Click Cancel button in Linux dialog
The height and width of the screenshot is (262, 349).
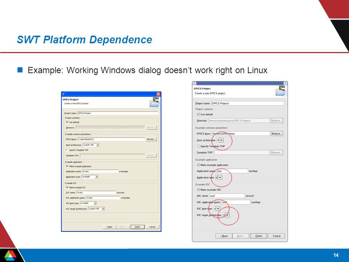[x=276, y=236]
